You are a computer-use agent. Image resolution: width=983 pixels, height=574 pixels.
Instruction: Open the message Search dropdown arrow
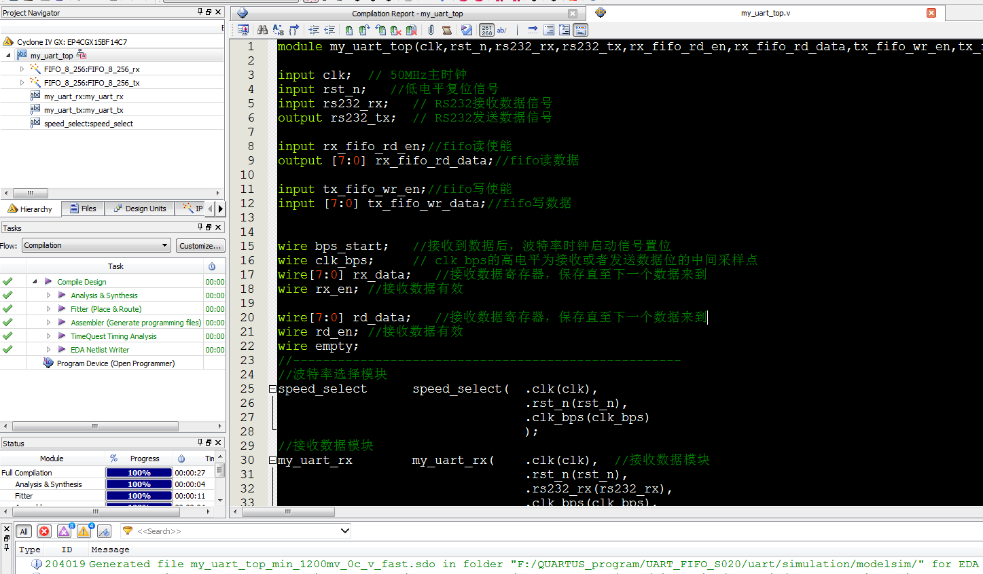coord(344,531)
